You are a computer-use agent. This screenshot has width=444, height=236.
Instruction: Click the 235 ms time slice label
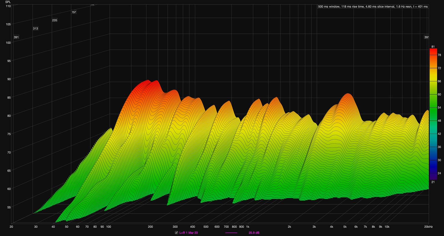coord(55,20)
